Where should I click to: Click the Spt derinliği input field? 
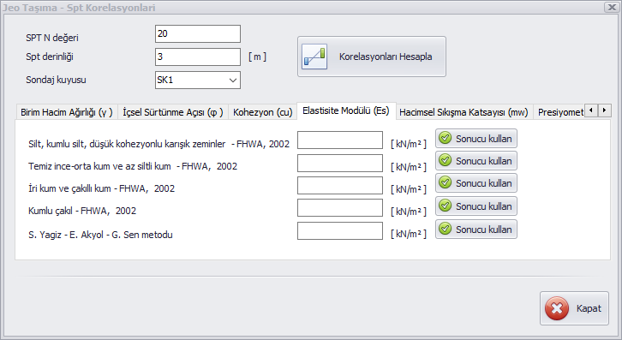point(198,57)
